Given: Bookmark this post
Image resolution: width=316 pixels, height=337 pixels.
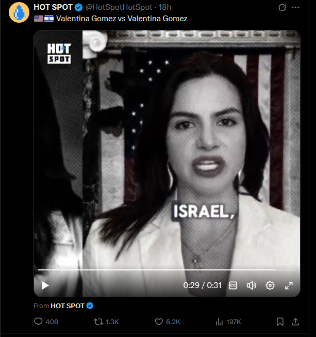Looking at the screenshot, I should pos(280,322).
